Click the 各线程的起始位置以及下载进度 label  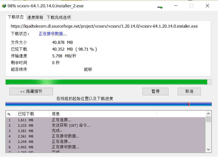pos(85,99)
